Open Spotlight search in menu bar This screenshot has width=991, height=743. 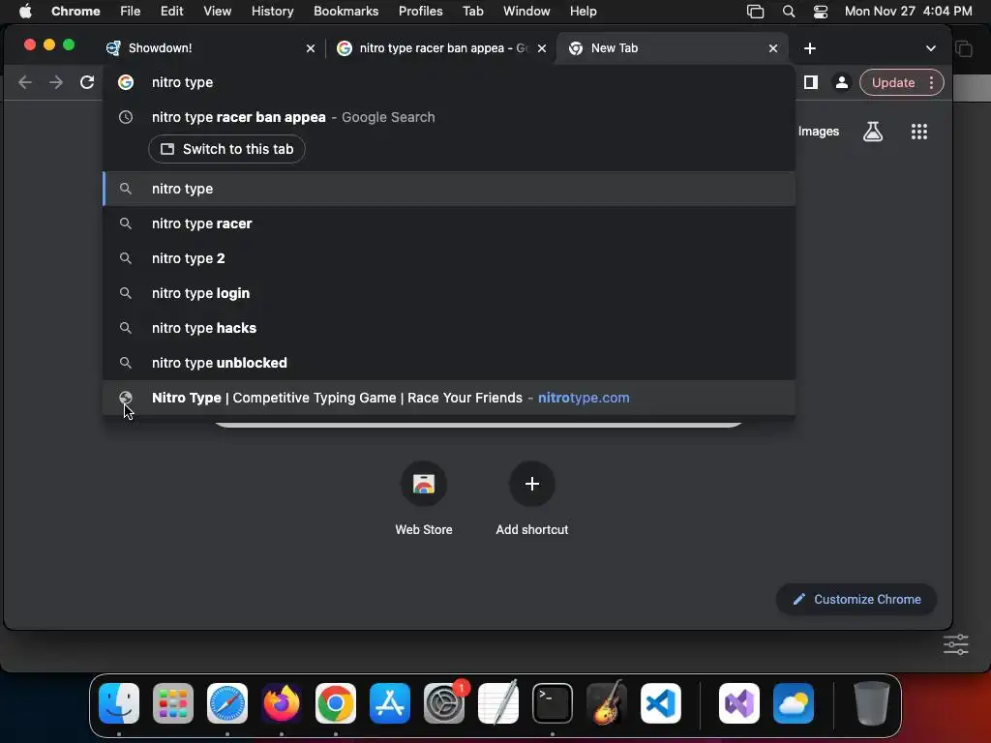788,12
